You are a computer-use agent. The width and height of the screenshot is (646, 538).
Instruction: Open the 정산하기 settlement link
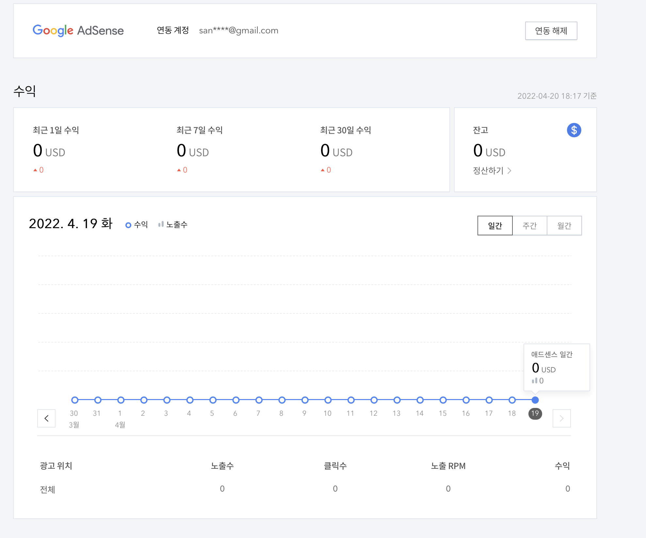coord(488,171)
